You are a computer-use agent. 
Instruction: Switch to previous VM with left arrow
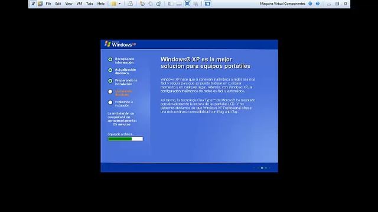click(311, 4)
